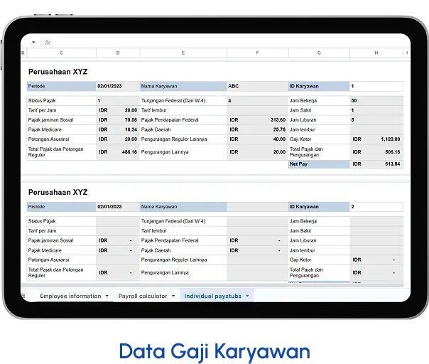Click first Periode date cell 02/01/2023
The height and width of the screenshot is (364, 429).
118,86
